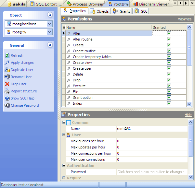Collapse the Authentication property group
Screen dimensions: 195x188
[x=64, y=166]
